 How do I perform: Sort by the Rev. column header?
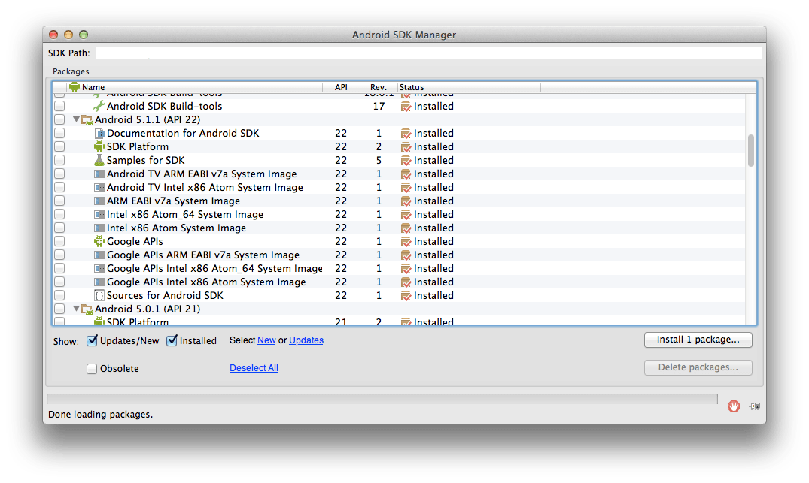379,87
